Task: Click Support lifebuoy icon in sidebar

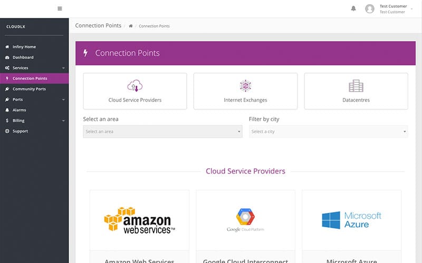Action: [7, 131]
